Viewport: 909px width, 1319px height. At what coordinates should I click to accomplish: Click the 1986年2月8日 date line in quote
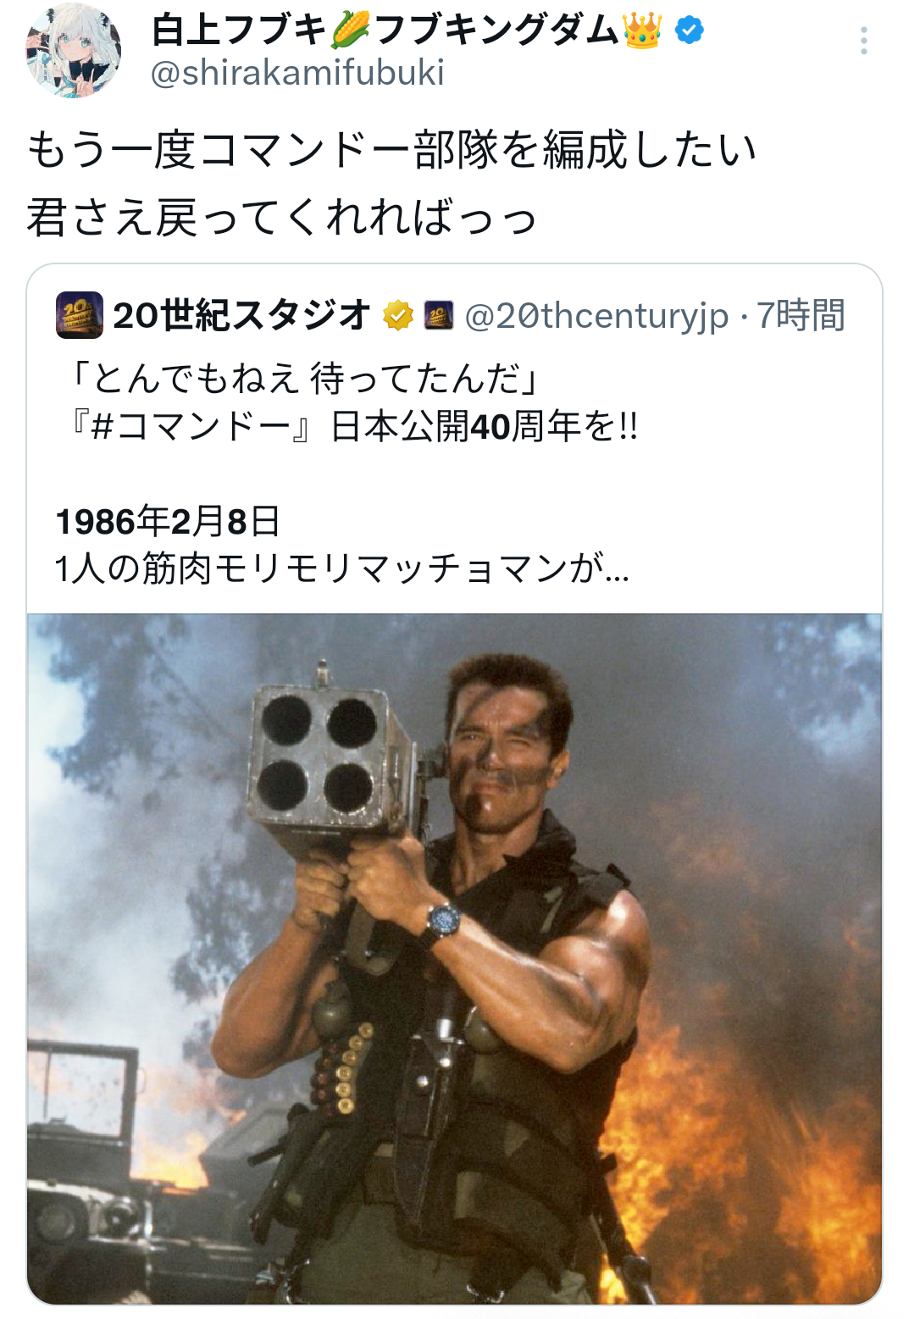point(167,521)
